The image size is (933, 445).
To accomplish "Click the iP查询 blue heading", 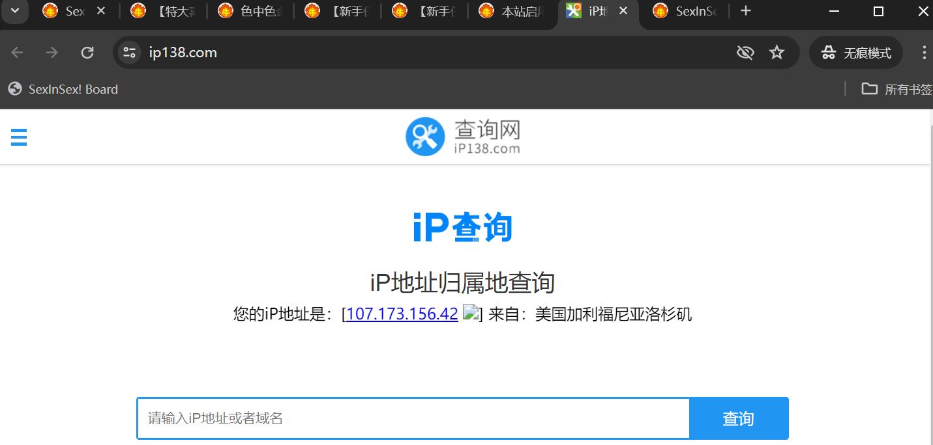I will click(463, 227).
